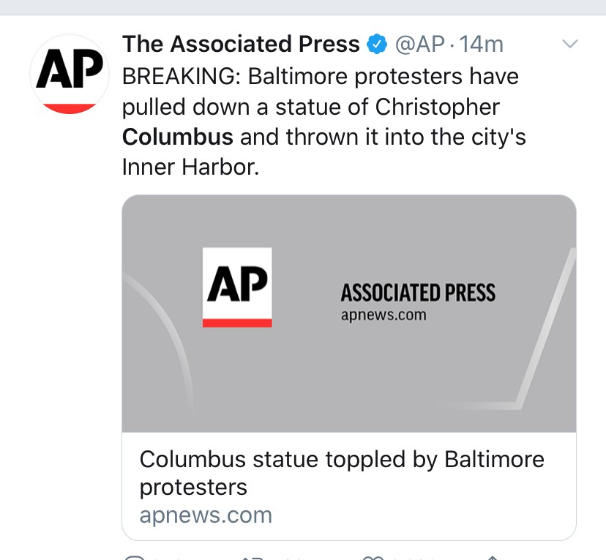Open The Associated Press profile name
The height and width of the screenshot is (560, 606).
pyautogui.click(x=241, y=44)
